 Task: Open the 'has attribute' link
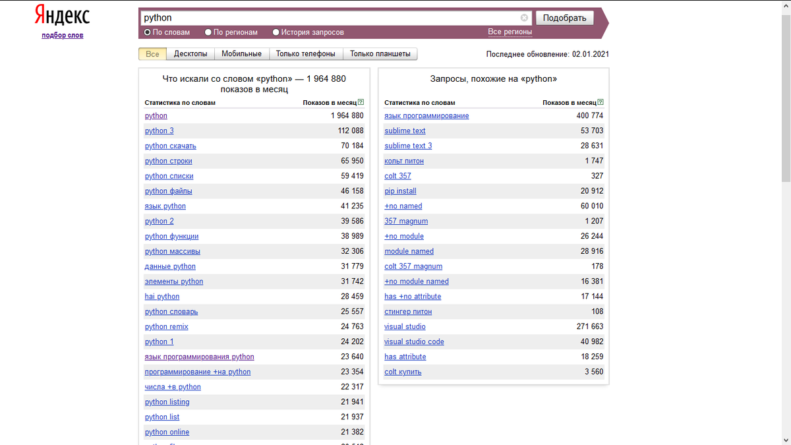click(x=405, y=357)
